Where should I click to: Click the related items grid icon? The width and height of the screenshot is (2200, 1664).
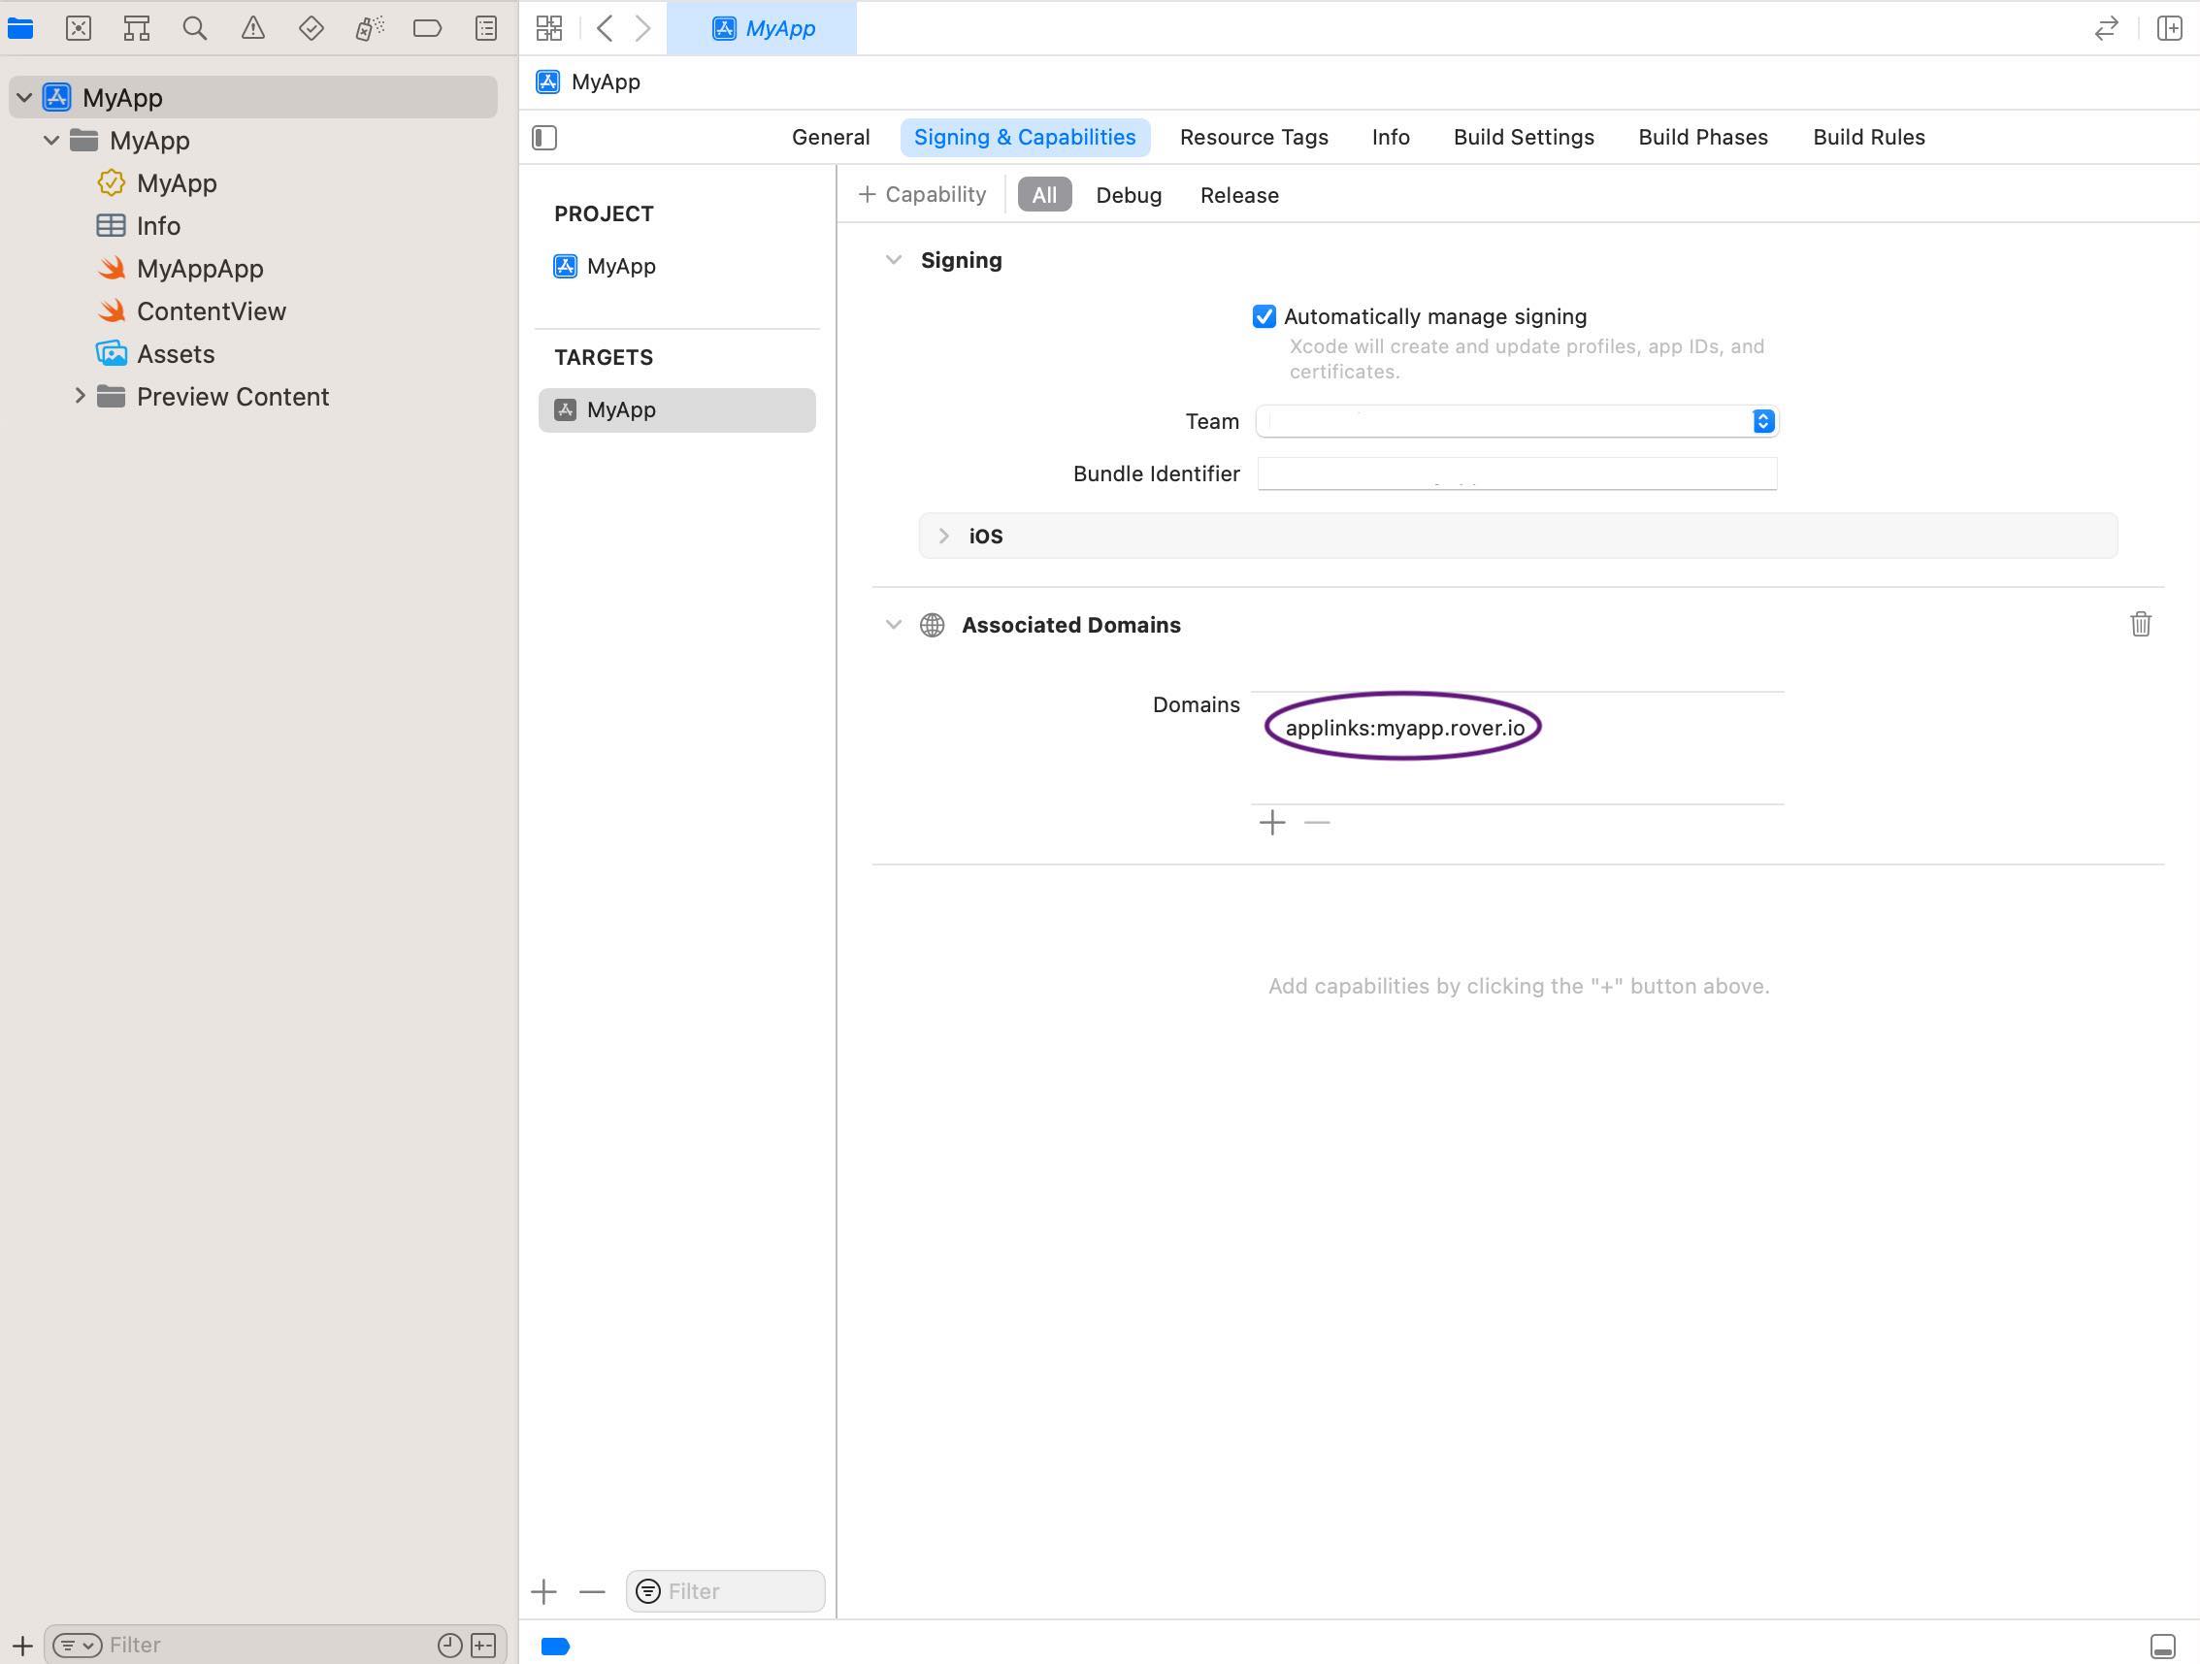pyautogui.click(x=549, y=28)
